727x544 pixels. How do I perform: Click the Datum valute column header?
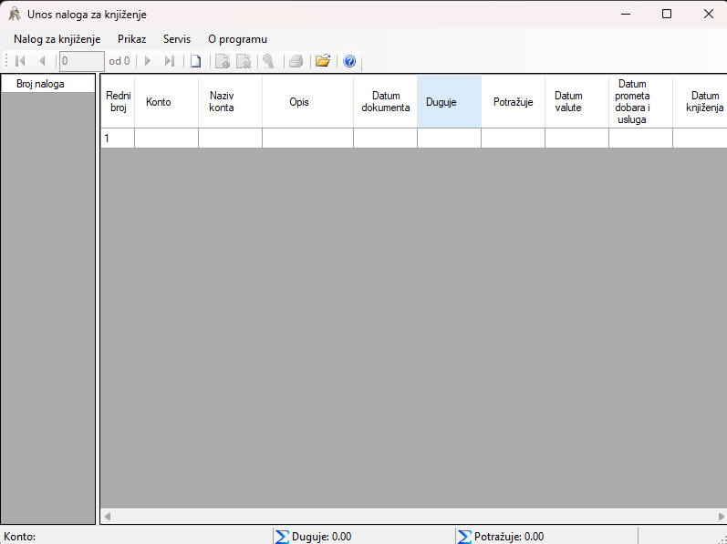coord(576,102)
